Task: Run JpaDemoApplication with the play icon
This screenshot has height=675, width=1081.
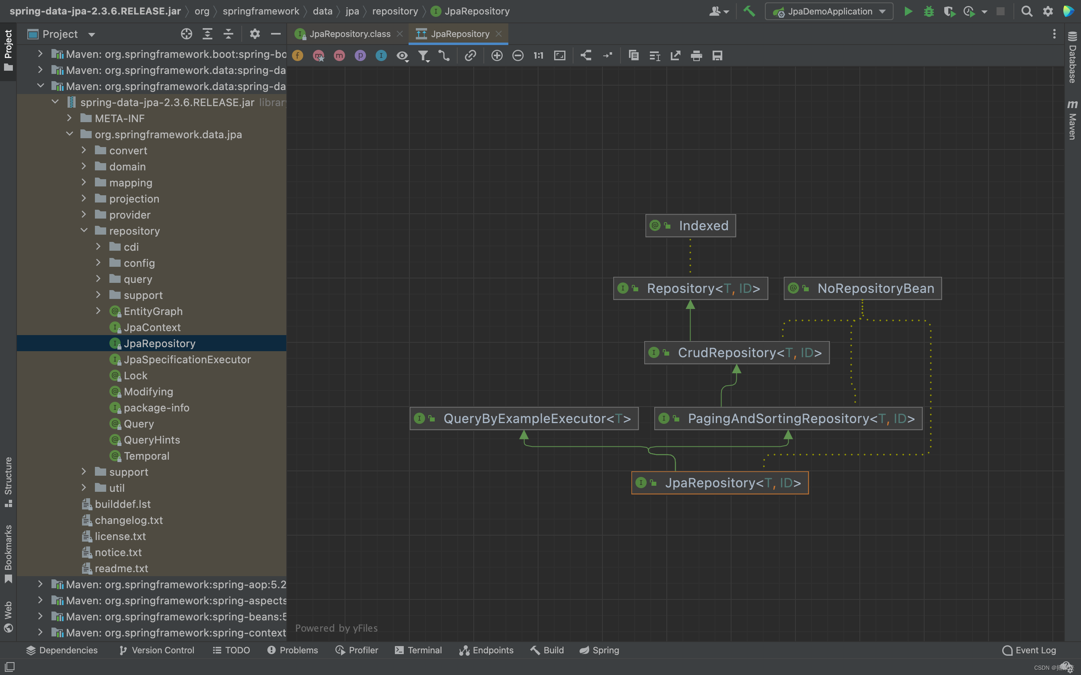Action: click(908, 11)
